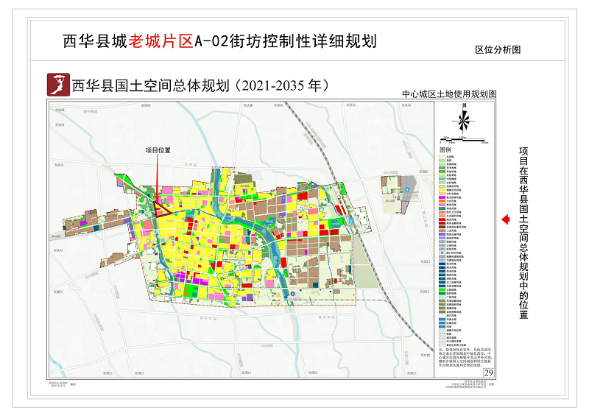Click the blue station icon on the map's east edge
This screenshot has height=416, width=589.
[x=353, y=221]
